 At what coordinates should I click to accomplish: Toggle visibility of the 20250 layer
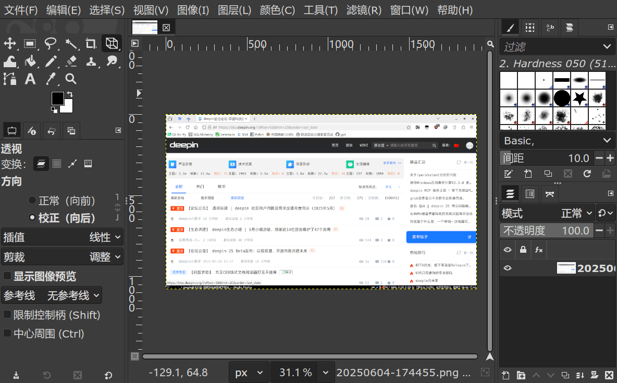click(508, 268)
